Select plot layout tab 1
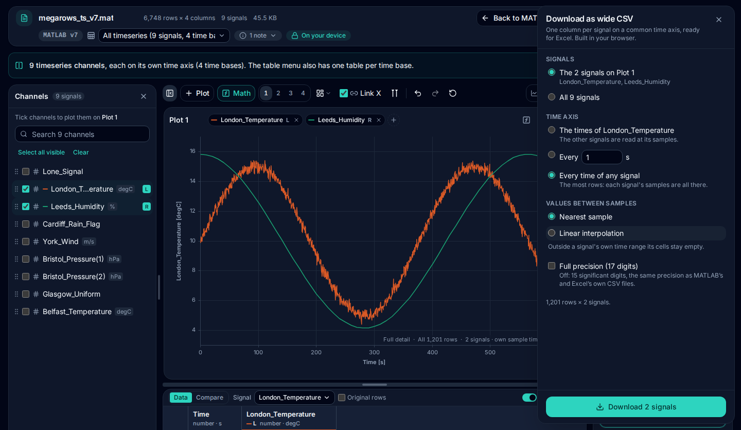 coord(266,93)
